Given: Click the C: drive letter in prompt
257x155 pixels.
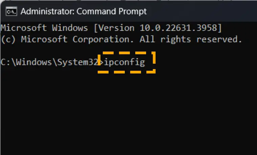Looking at the screenshot, I should [x=5, y=62].
